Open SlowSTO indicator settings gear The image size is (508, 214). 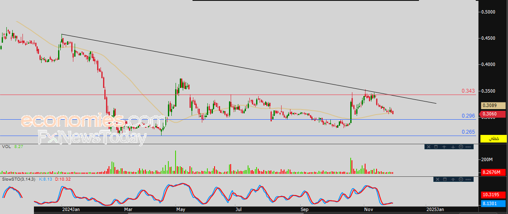[x=461, y=179]
